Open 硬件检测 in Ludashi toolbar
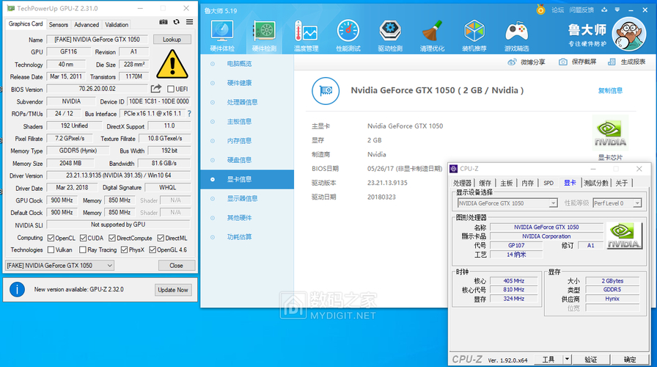657x367 pixels. [x=264, y=36]
